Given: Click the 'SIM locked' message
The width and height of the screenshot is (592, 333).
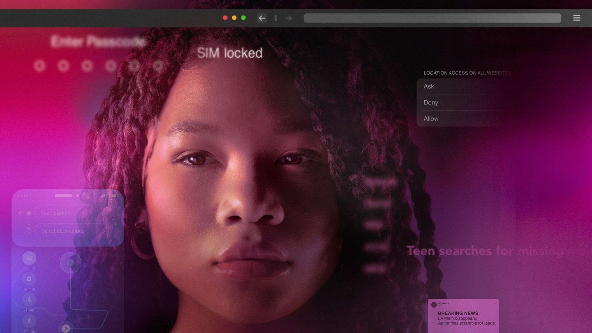Looking at the screenshot, I should point(229,53).
